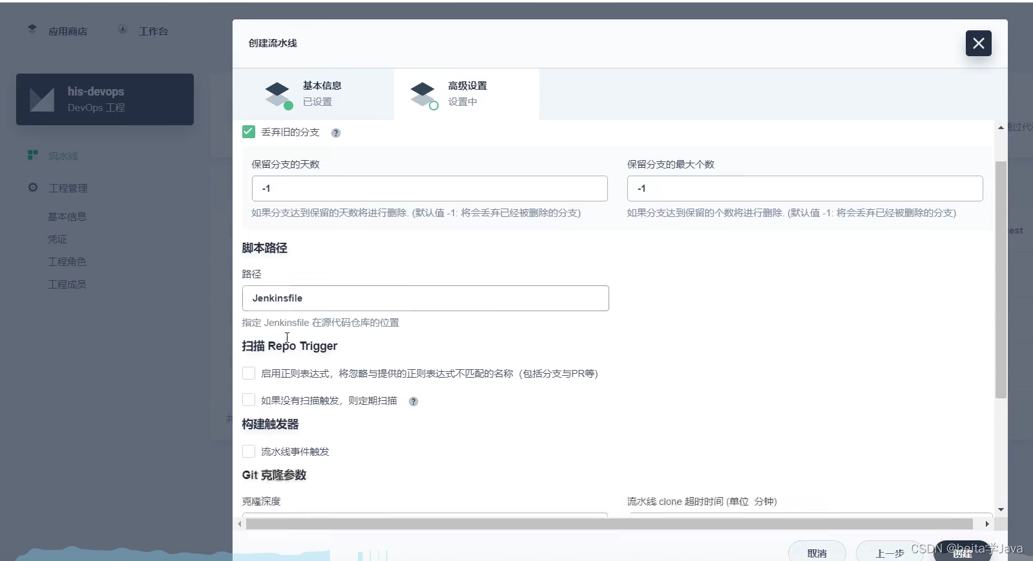This screenshot has width=1033, height=561.
Task: Click the scroll left arrow at dialog bottom
Action: 240,524
